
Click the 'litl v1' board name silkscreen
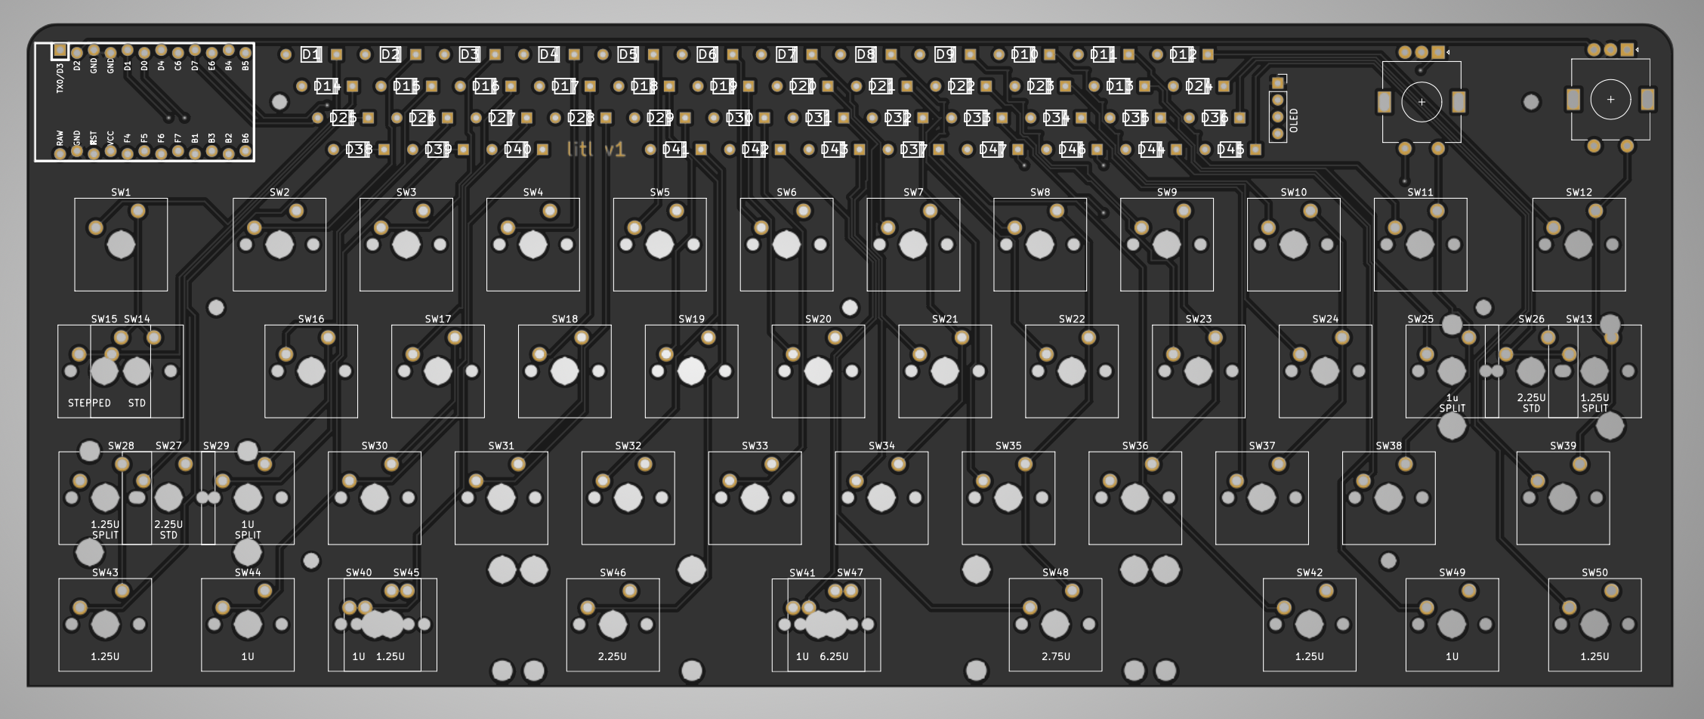(x=596, y=149)
